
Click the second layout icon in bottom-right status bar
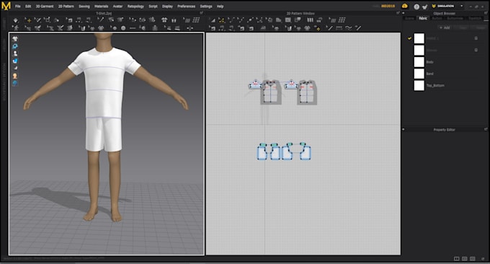(x=464, y=259)
